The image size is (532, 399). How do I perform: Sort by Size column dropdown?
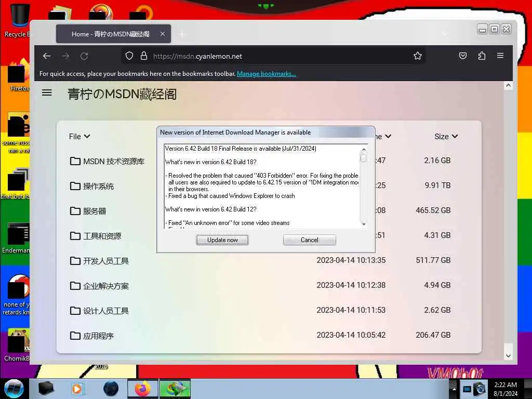tap(446, 137)
